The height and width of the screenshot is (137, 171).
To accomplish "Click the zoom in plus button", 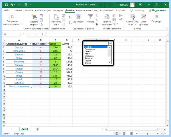I will point(158,134).
